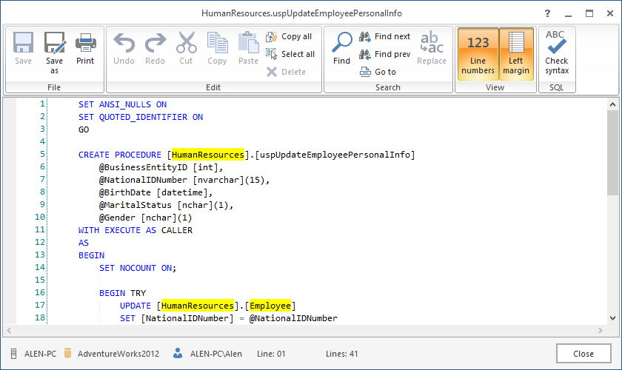Click highlighted Employee text on line 17
This screenshot has width=622, height=370.
272,306
